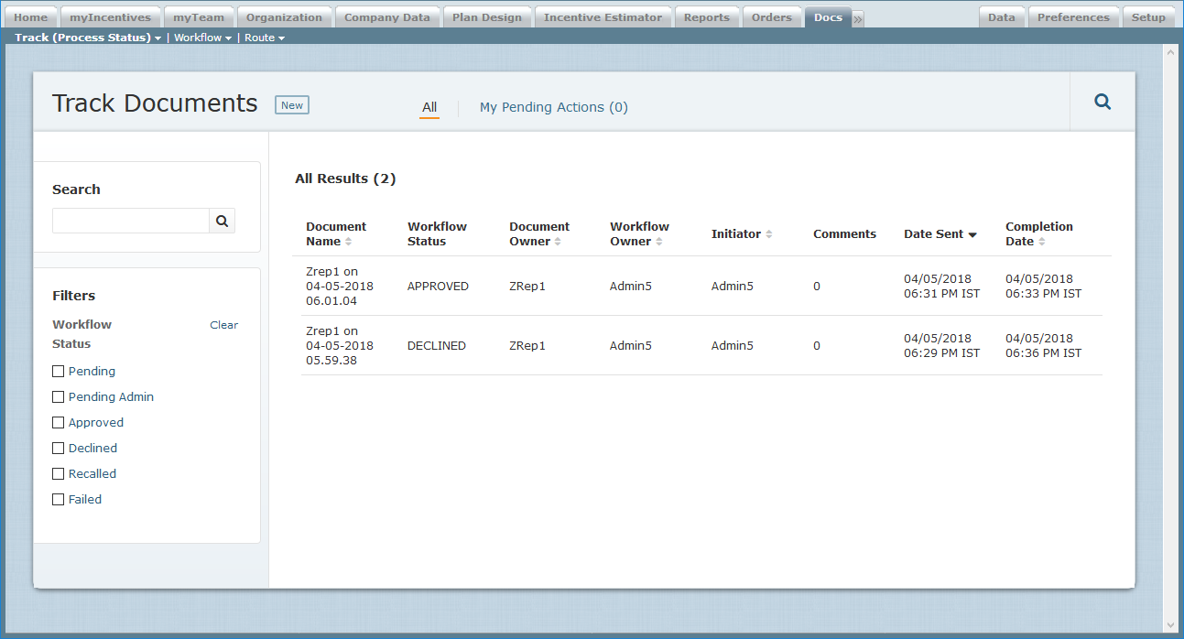Click inside the Search text field
Image resolution: width=1184 pixels, height=639 pixels.
point(131,221)
